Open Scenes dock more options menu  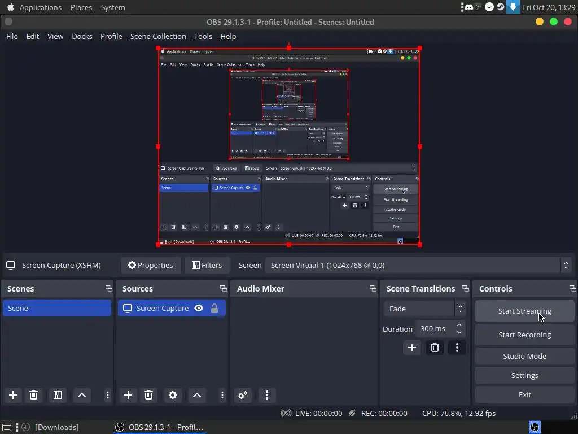click(x=107, y=395)
